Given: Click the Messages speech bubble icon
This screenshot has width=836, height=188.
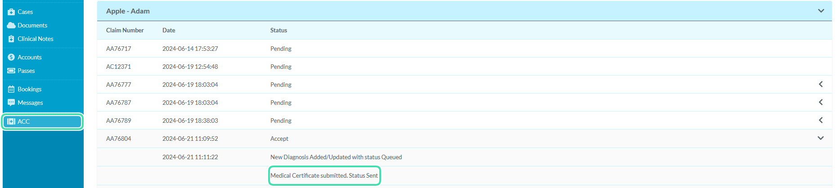Looking at the screenshot, I should pyautogui.click(x=11, y=103).
